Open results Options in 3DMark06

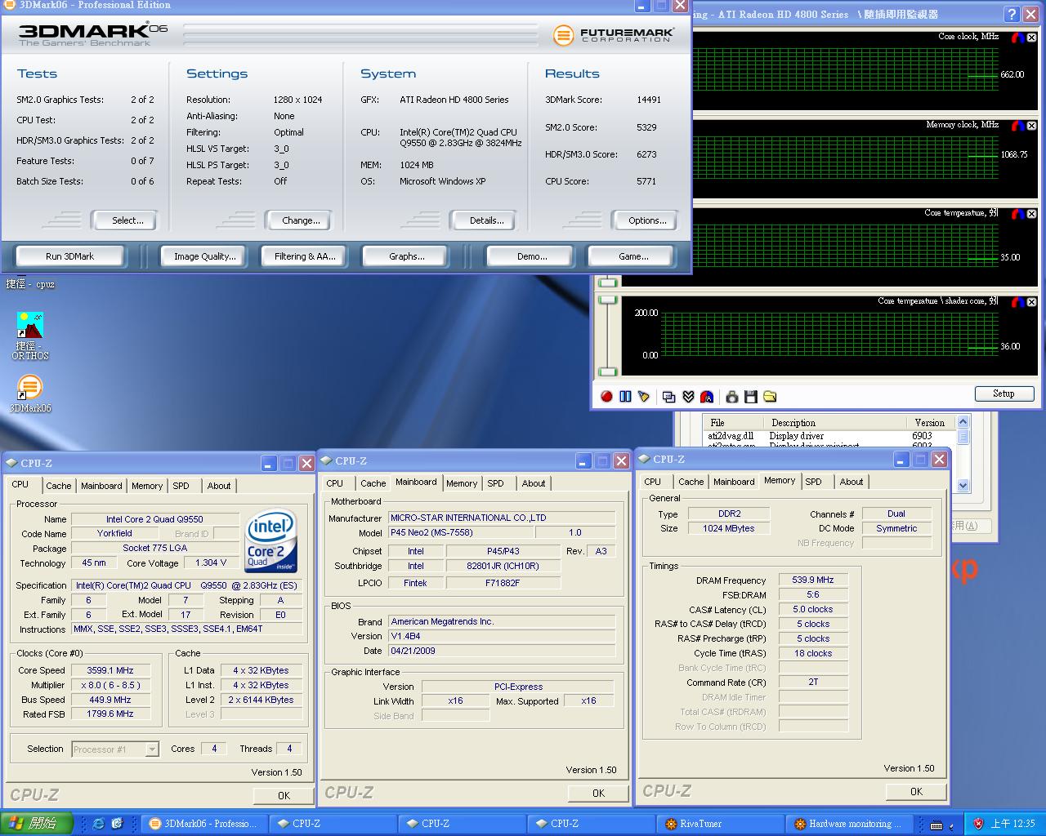647,220
